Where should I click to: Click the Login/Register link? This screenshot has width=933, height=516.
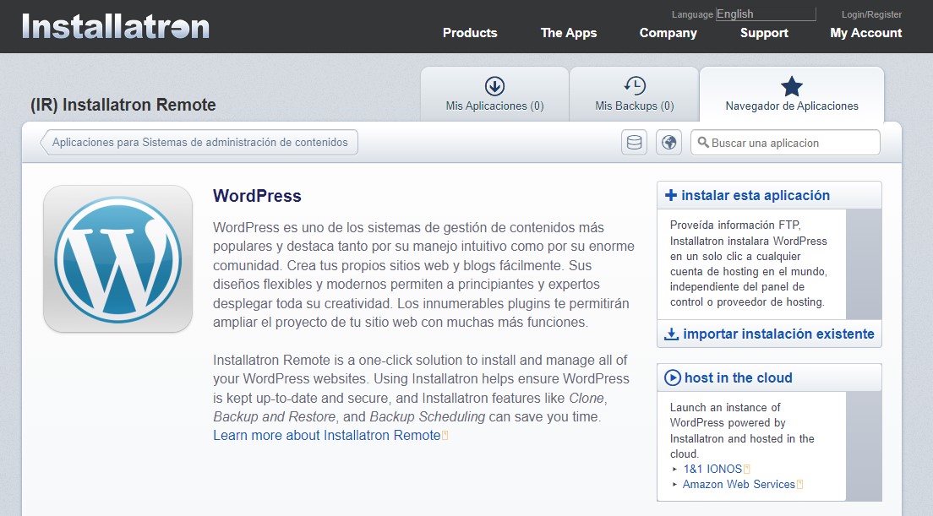pos(871,14)
